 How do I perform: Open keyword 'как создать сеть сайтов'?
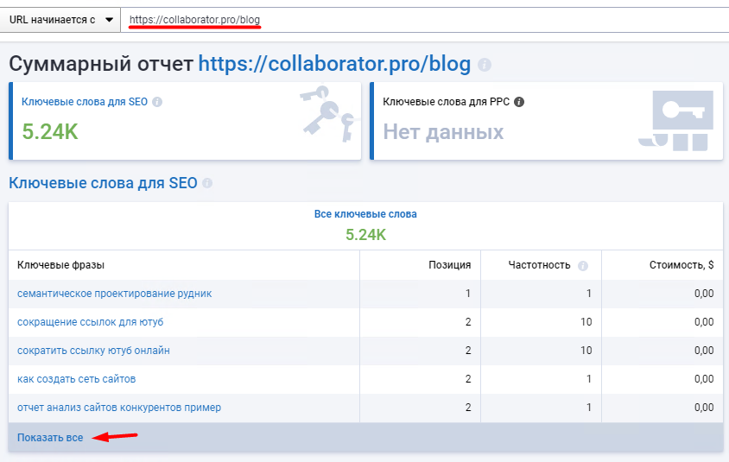tap(76, 379)
